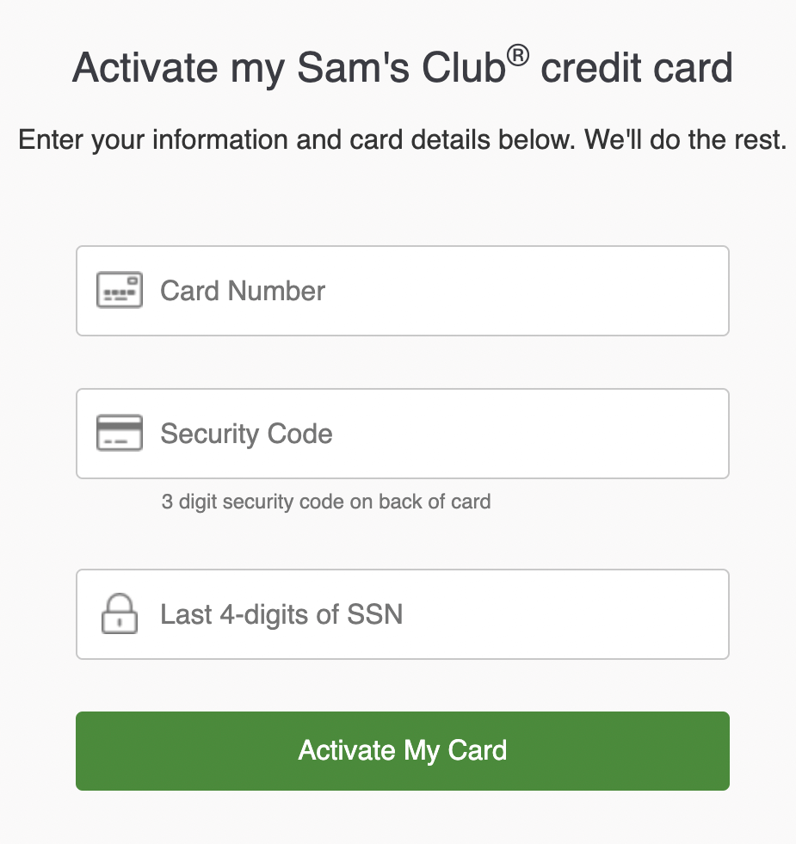Click "We'll do the rest." sentence

686,139
